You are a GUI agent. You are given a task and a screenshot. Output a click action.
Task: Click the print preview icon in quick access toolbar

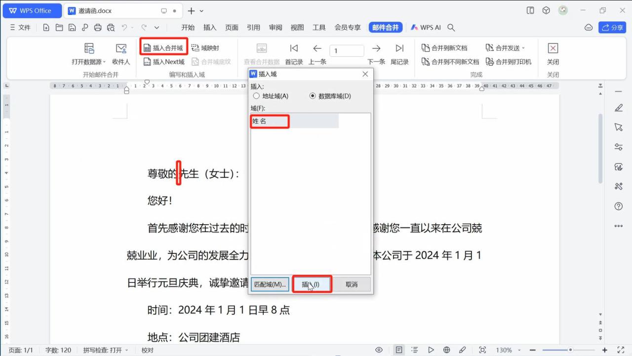111,28
